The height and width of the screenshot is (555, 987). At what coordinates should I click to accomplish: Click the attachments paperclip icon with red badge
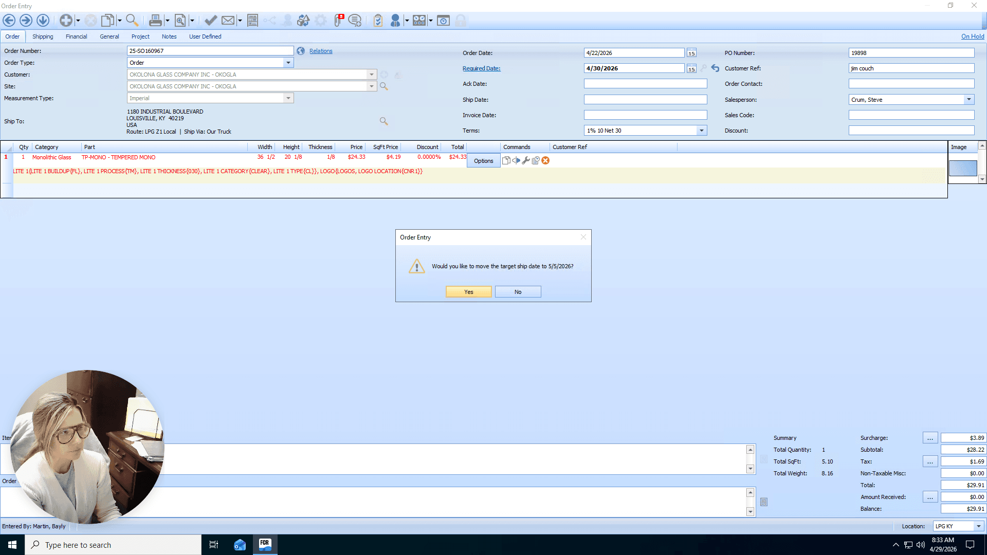(339, 20)
